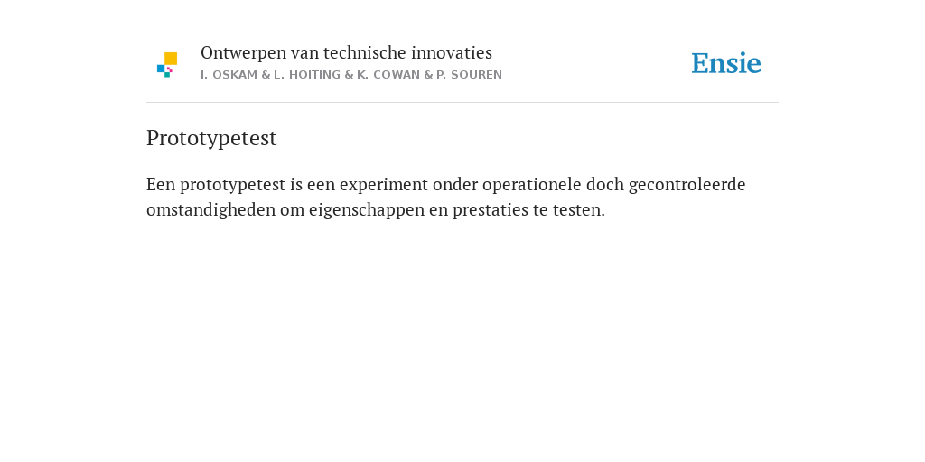Select author I. Oskam

coord(229,75)
